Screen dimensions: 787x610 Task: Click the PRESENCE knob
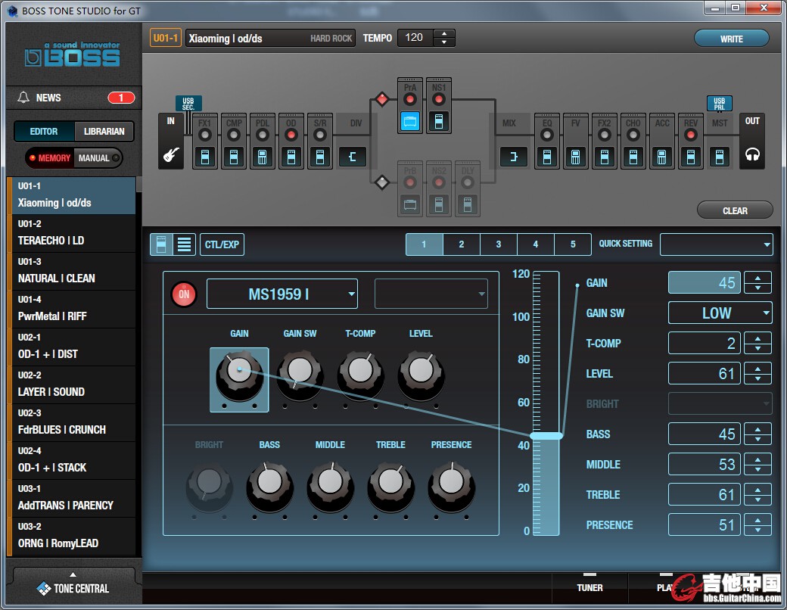(451, 487)
